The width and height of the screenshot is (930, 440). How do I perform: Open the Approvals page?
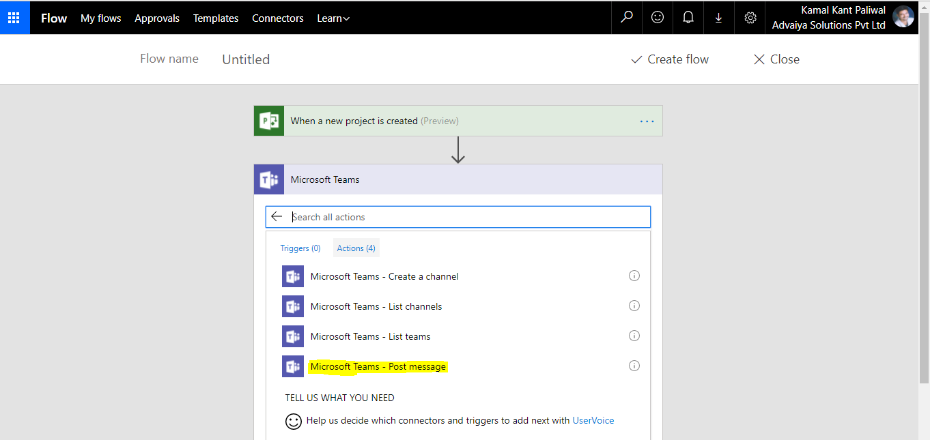coord(157,18)
